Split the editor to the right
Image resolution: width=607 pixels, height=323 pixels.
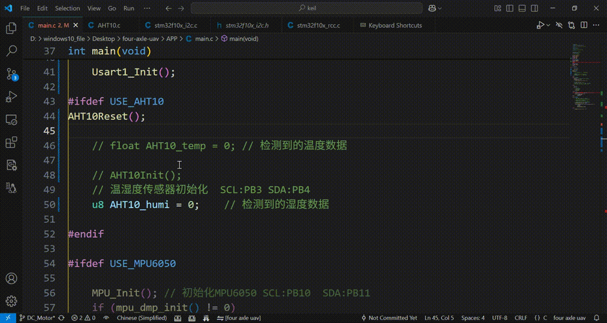tap(584, 25)
